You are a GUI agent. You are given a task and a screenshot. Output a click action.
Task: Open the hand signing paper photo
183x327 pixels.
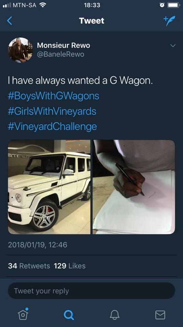click(134, 187)
